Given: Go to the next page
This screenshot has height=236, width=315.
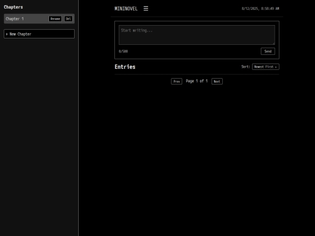Looking at the screenshot, I should click(x=217, y=81).
